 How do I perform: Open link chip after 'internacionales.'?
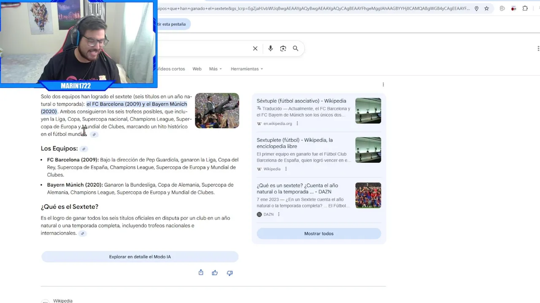tap(83, 234)
